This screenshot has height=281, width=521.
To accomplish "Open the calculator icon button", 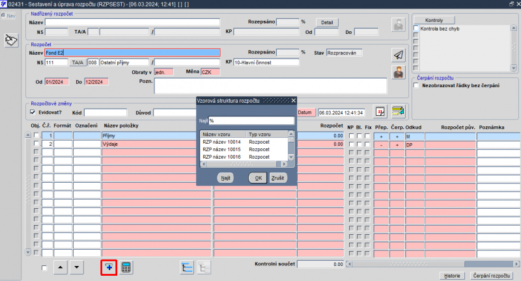I will 126,267.
